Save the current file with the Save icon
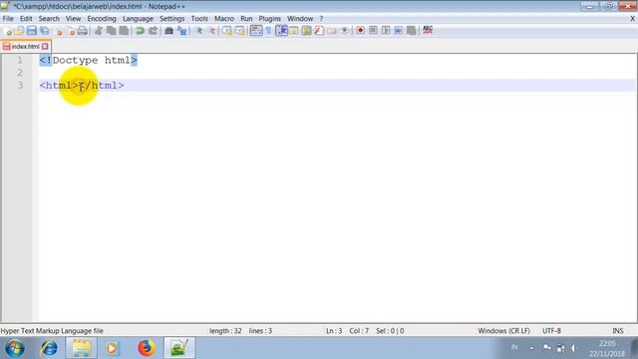The width and height of the screenshot is (638, 359). (32, 31)
